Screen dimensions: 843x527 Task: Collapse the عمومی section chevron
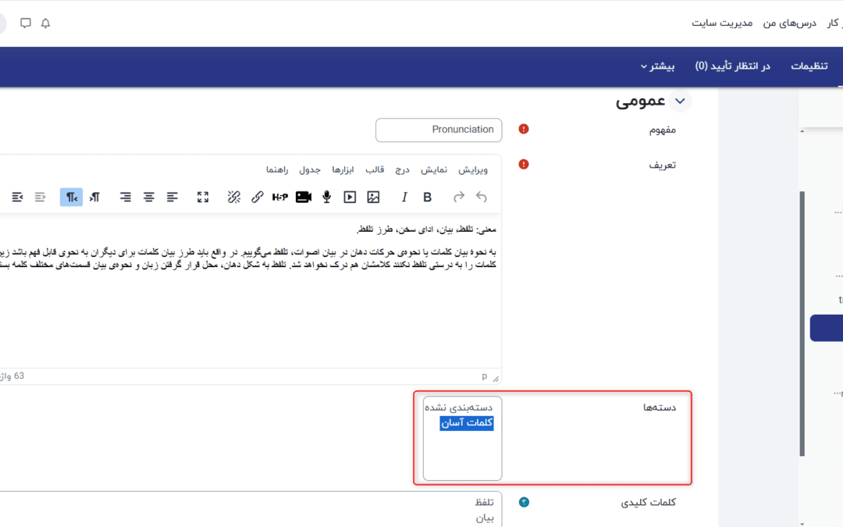click(681, 101)
